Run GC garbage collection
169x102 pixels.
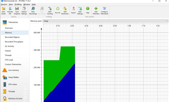[58, 10]
